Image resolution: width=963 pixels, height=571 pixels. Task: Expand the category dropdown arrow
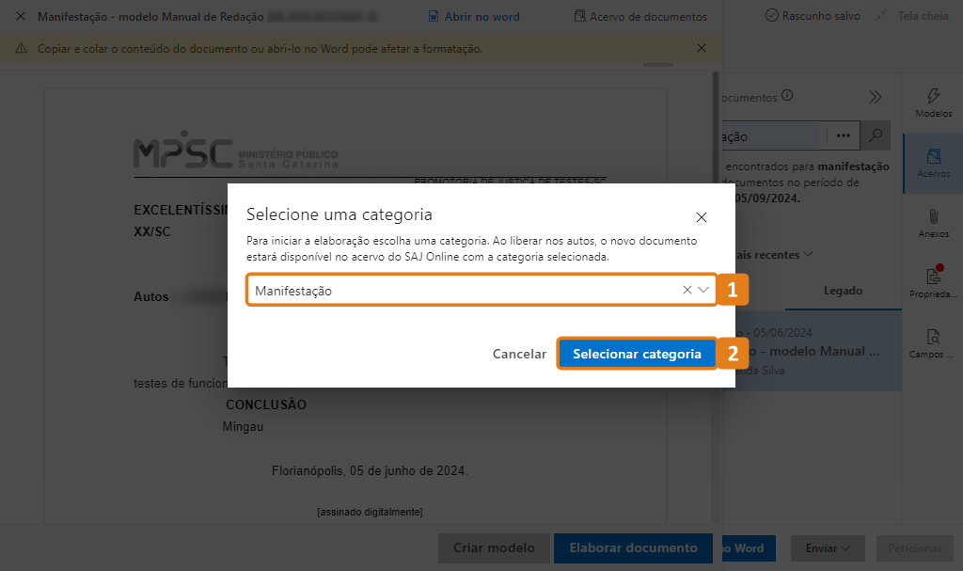[x=703, y=291]
